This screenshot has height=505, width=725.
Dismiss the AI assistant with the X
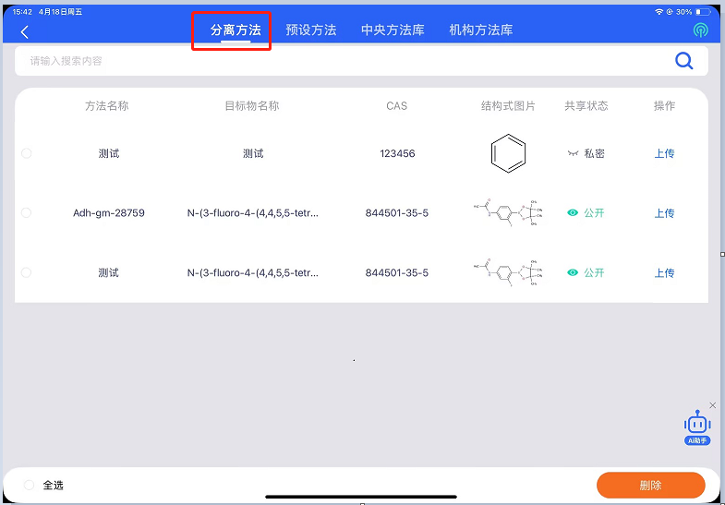click(x=713, y=405)
